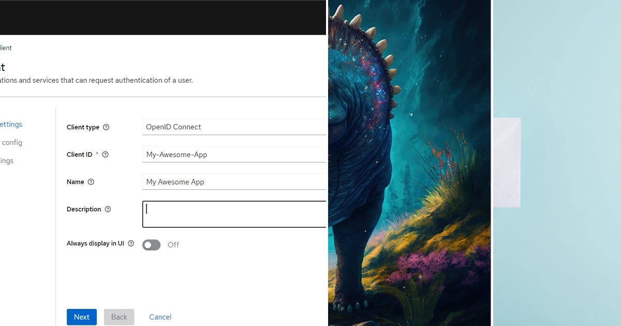621x326 pixels.
Task: Place the cursor in the Description text area
Action: 233,213
